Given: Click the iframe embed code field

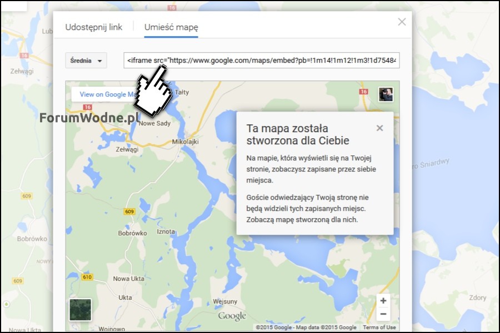Looking at the screenshot, I should pos(262,60).
